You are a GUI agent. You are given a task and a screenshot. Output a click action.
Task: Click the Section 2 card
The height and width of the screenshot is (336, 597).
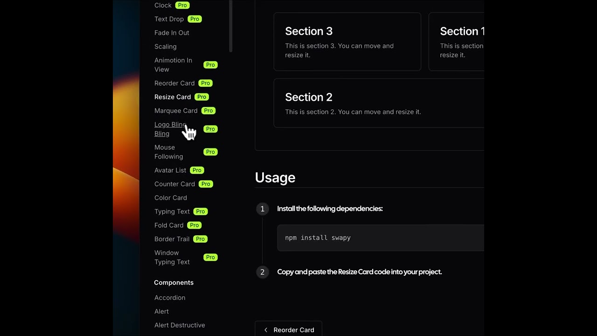pyautogui.click(x=379, y=103)
